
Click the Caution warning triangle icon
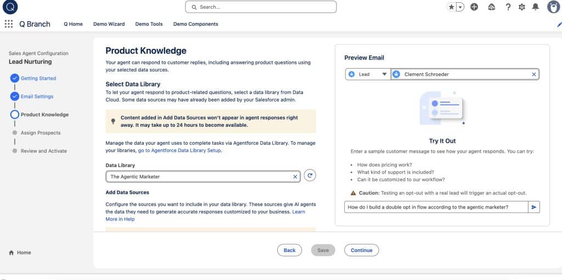[353, 193]
